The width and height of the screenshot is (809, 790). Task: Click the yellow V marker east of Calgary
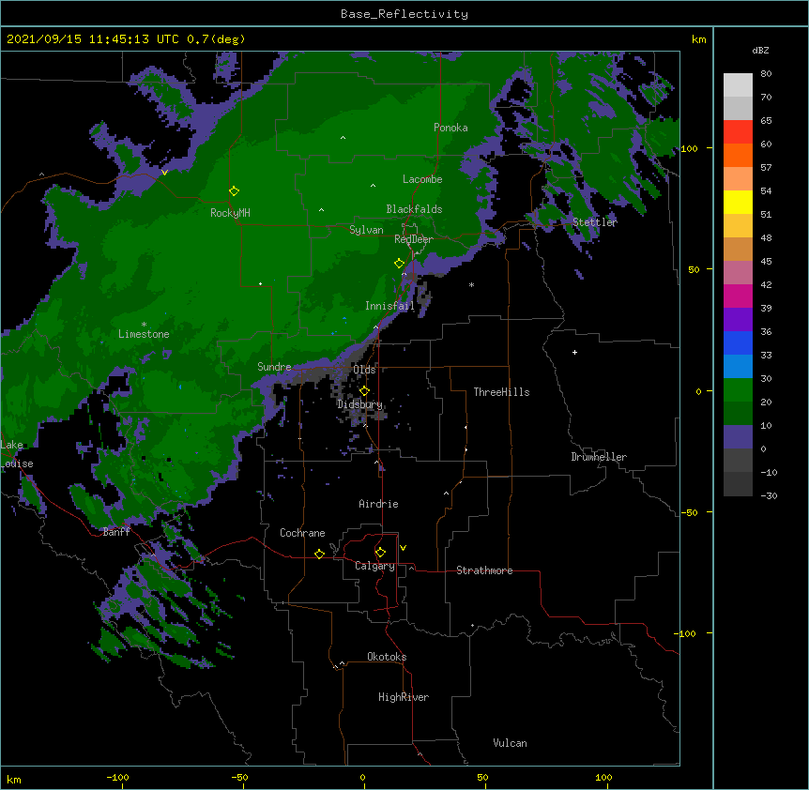click(403, 548)
